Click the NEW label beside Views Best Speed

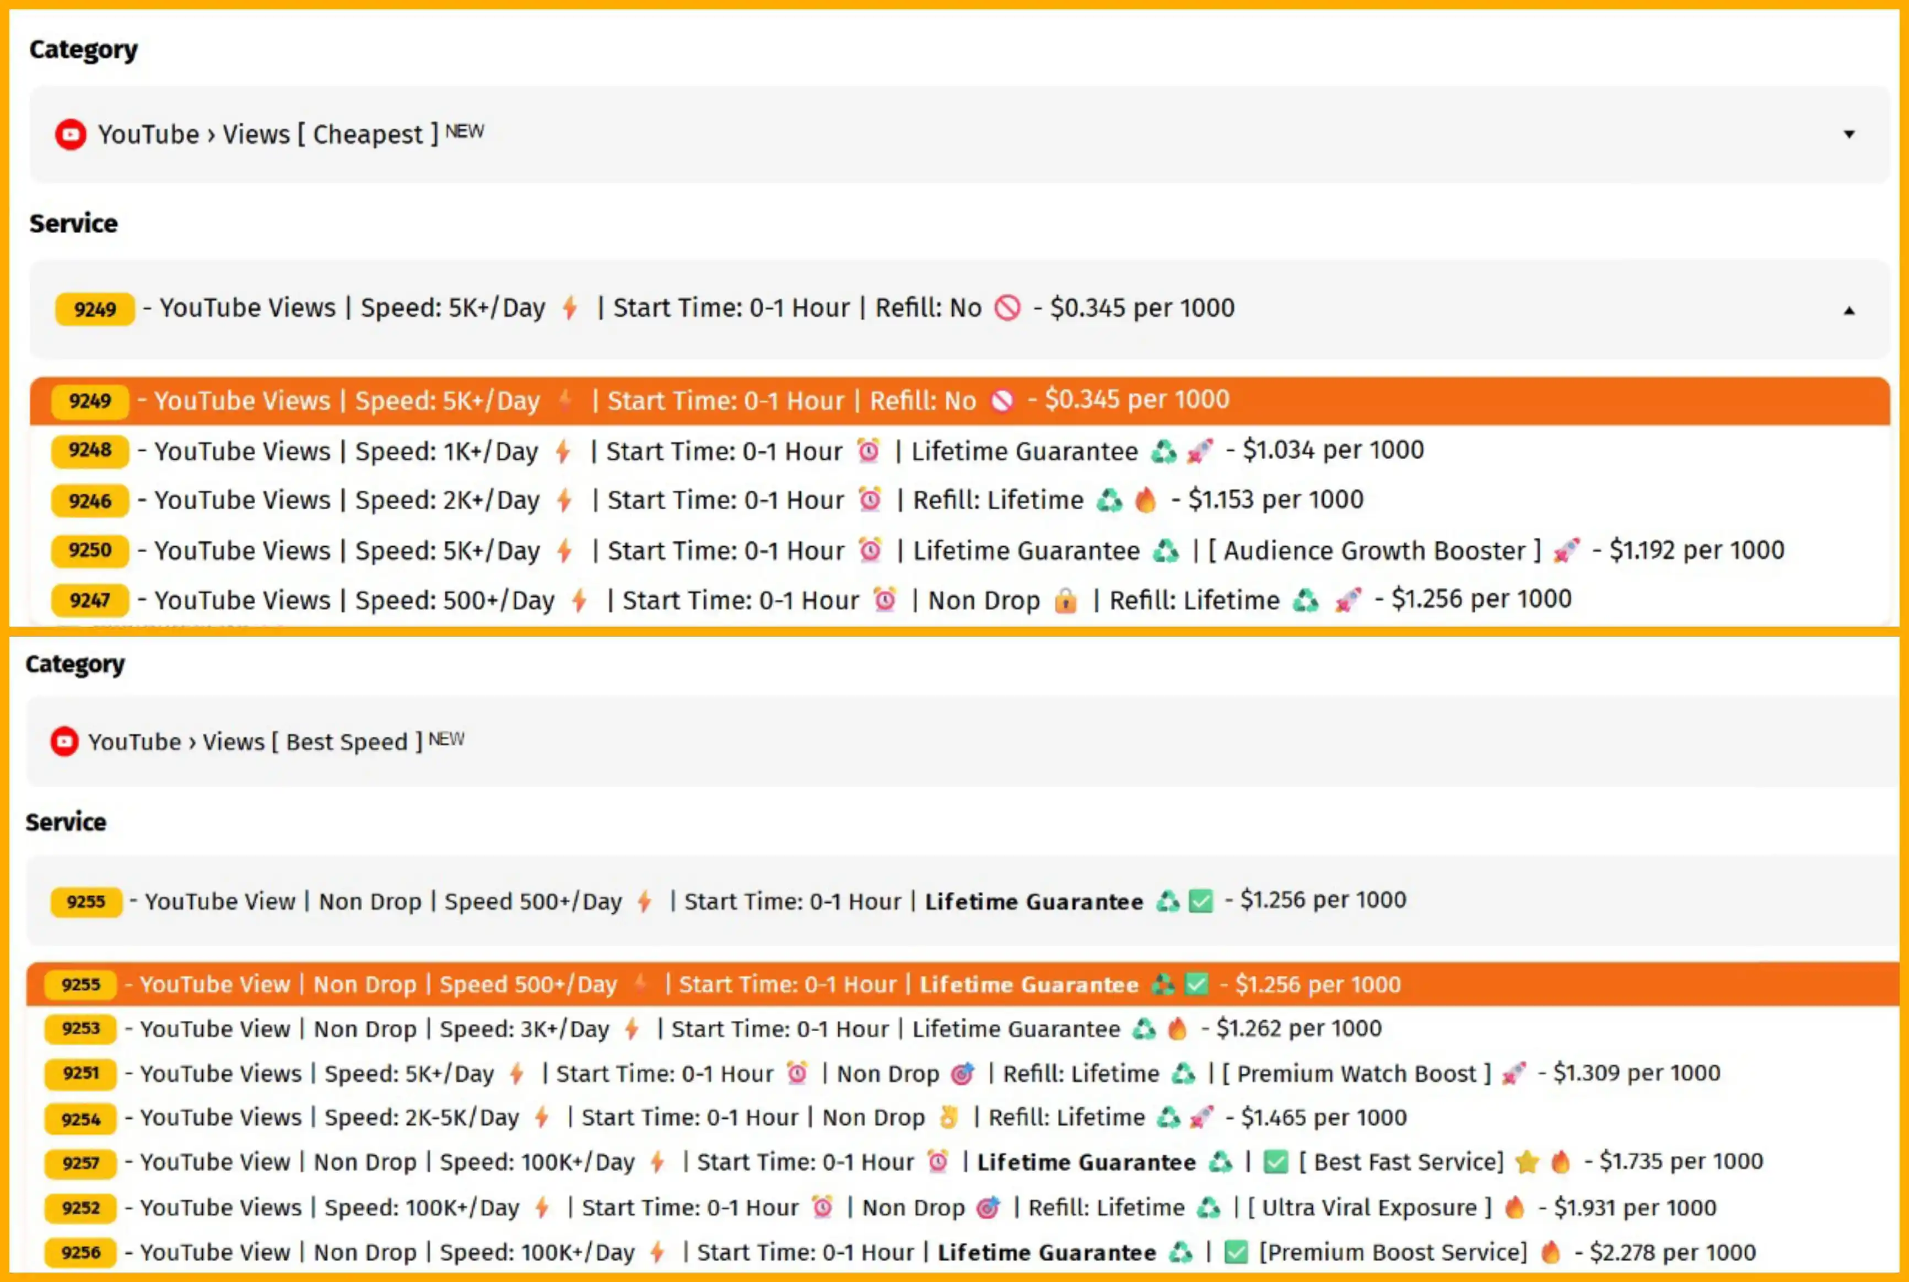(x=446, y=739)
